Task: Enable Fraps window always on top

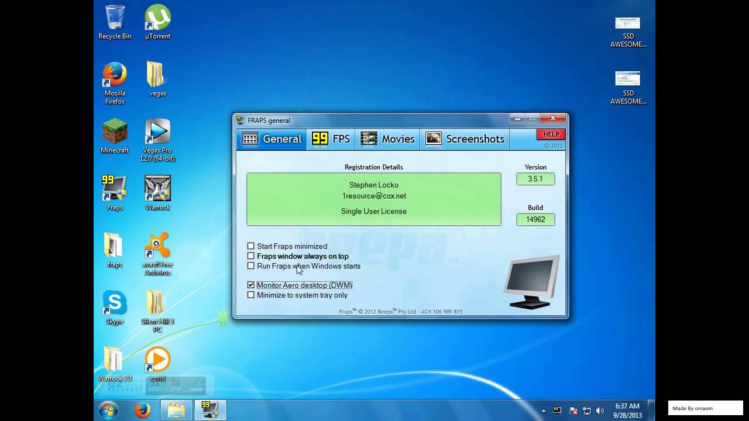Action: 251,256
